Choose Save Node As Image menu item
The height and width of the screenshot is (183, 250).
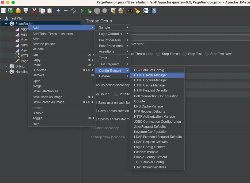[x=62, y=97]
